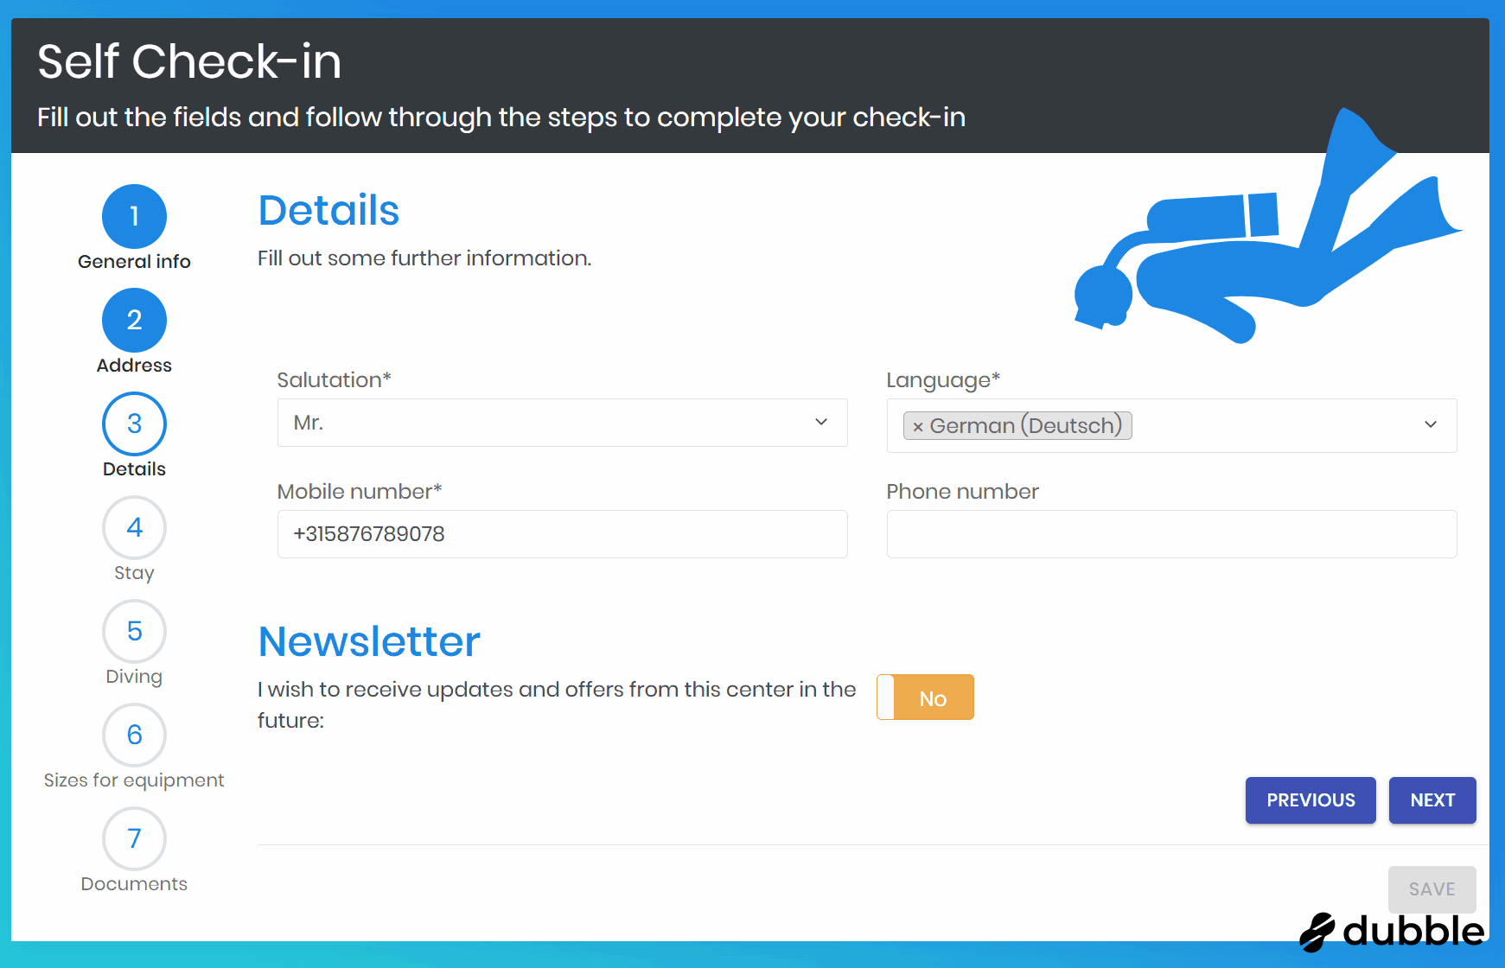Open step 5 Diving circle
Image resolution: width=1505 pixels, height=968 pixels.
(x=134, y=631)
